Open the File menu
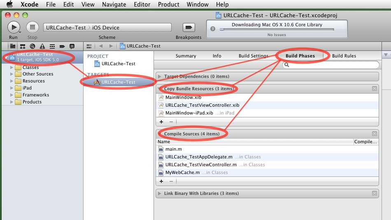 pos(51,5)
